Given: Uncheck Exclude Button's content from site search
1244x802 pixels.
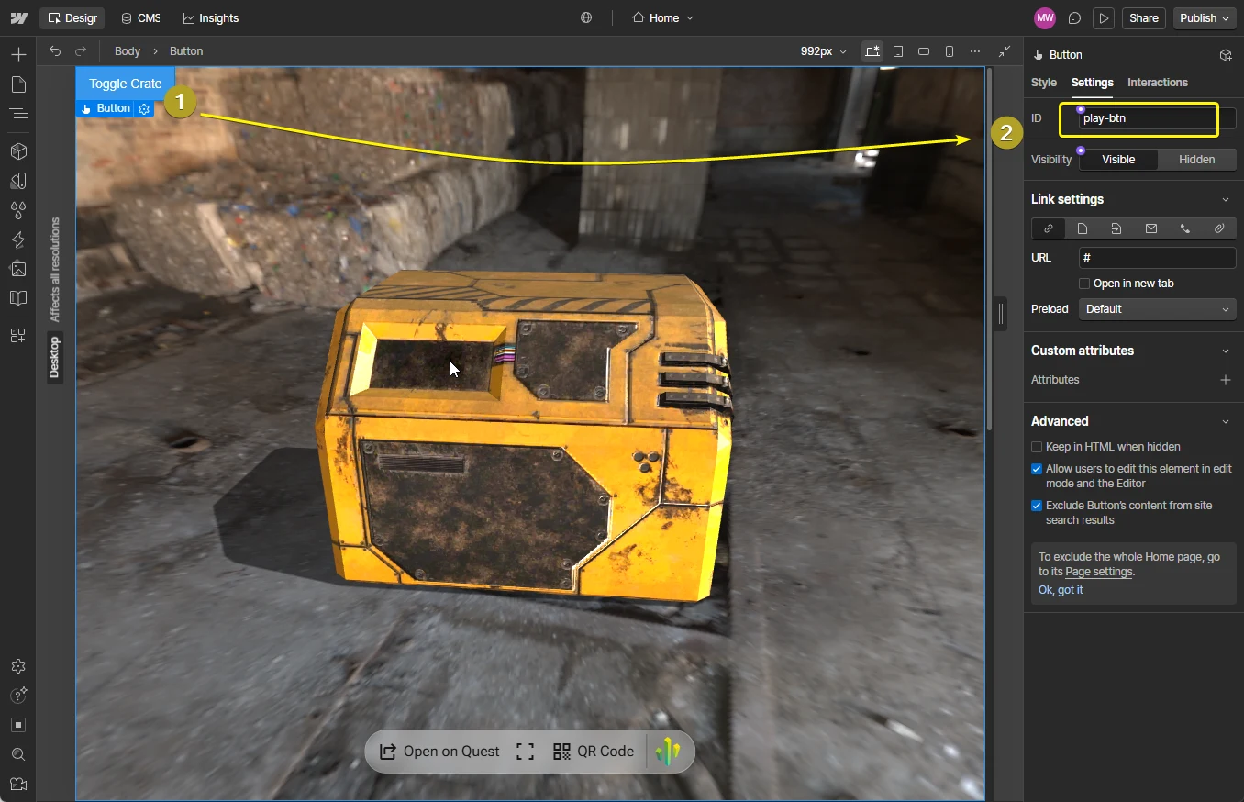Looking at the screenshot, I should [x=1037, y=506].
